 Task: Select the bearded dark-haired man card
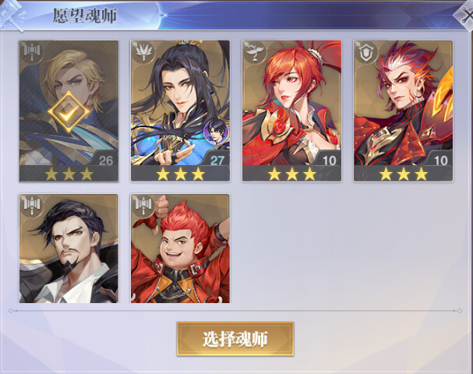pyautogui.click(x=69, y=249)
